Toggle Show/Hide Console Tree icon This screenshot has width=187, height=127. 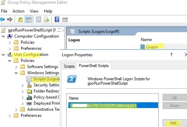29,19
